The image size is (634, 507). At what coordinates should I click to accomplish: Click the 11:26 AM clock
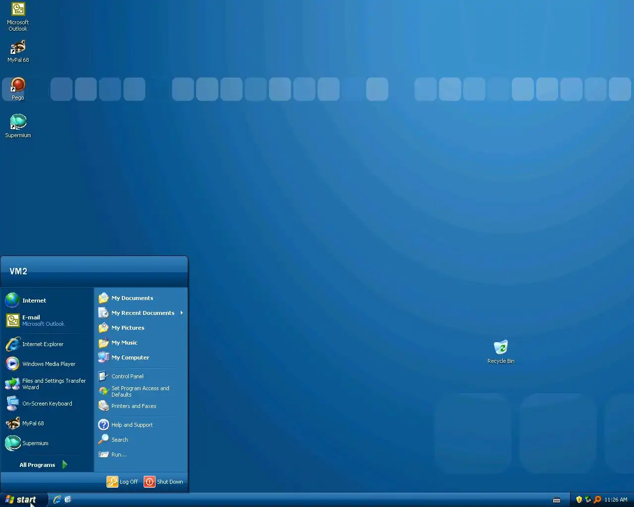click(616, 500)
